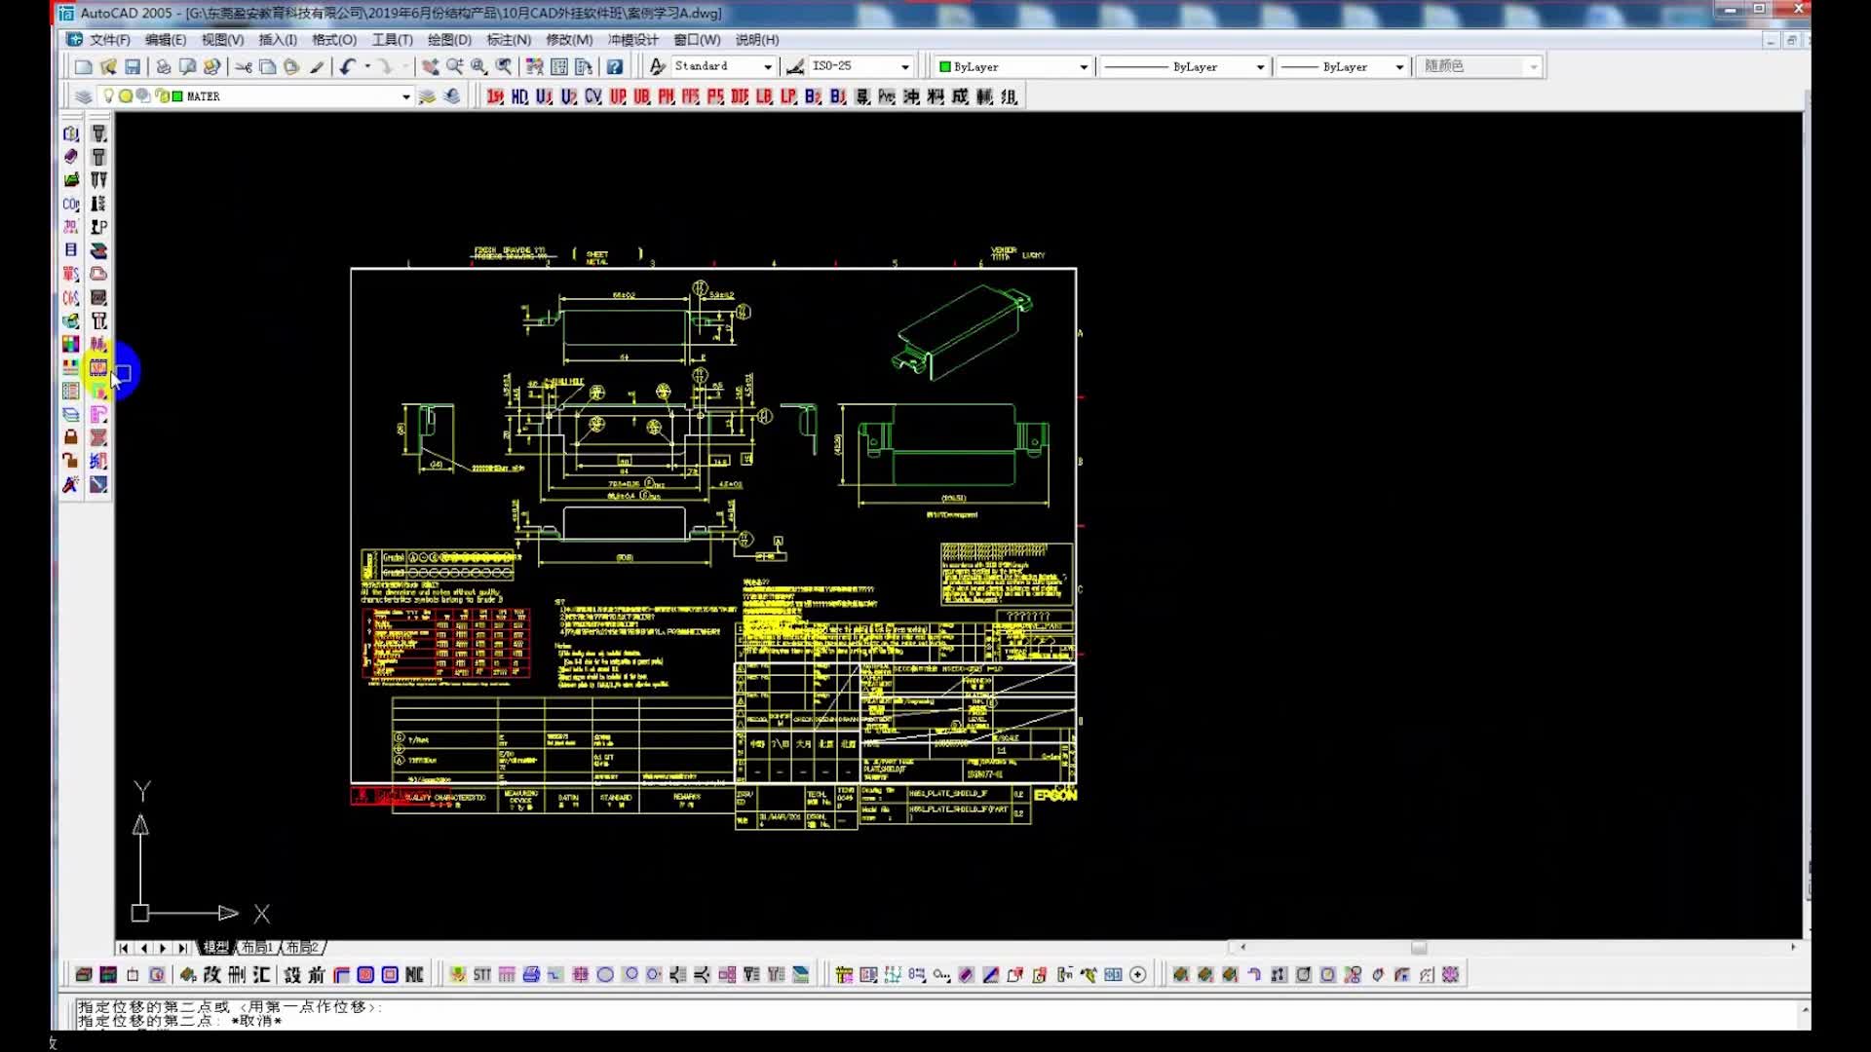Click the Print plot icon

[x=163, y=66]
